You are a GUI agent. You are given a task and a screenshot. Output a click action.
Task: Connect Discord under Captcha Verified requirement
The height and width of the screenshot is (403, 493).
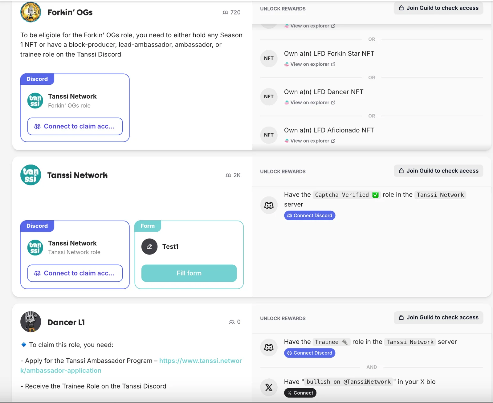pos(310,215)
